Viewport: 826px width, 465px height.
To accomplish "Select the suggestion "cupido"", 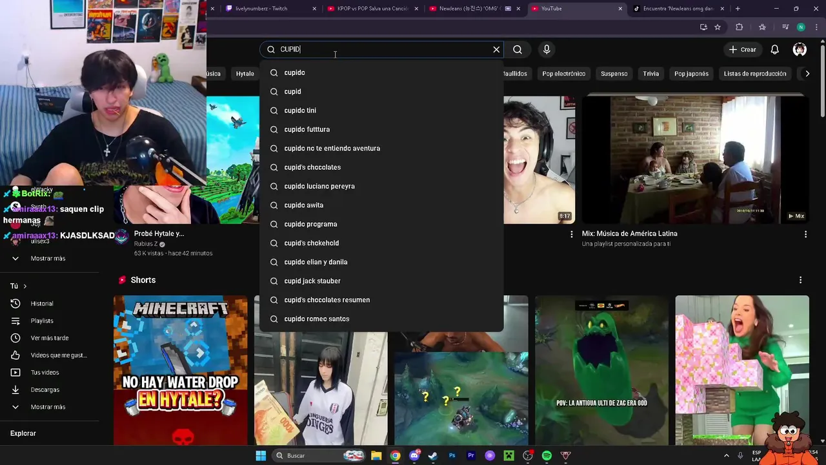I will point(381,72).
